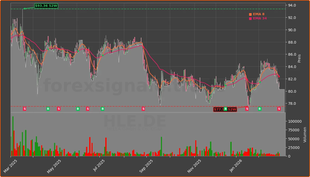Click the $93.36 52W high label

point(46,6)
